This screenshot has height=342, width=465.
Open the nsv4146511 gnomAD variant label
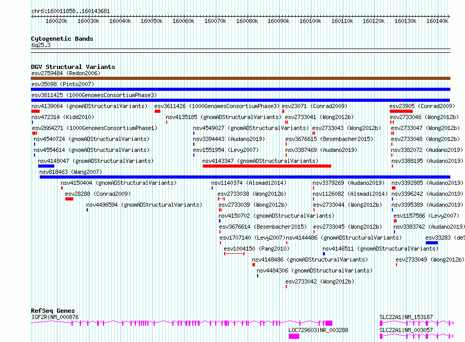(380, 249)
